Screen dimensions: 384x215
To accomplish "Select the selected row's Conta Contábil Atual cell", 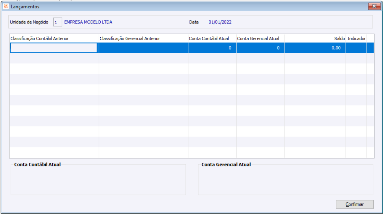I will [x=212, y=48].
